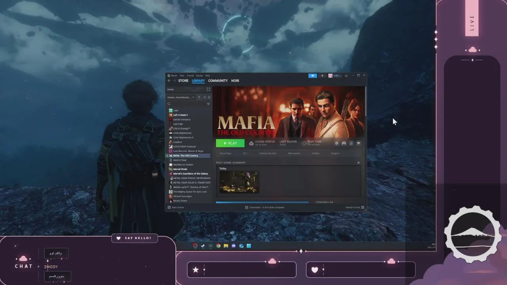Image resolution: width=507 pixels, height=285 pixels.
Task: Open Mafia game settings gear
Action: click(x=337, y=143)
